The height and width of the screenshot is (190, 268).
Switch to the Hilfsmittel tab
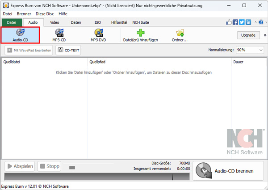pos(119,22)
